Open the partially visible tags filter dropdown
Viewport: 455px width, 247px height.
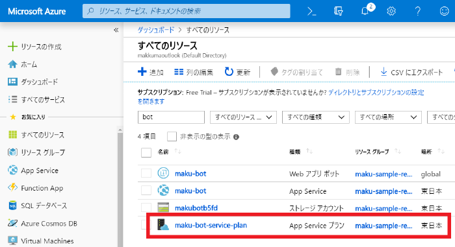(x=441, y=117)
